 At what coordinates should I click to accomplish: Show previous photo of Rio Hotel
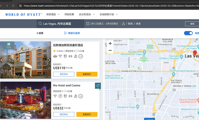[2, 100]
